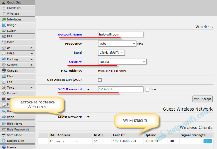Open the Wireless menu item
The height and width of the screenshot is (149, 217).
click(x=17, y=14)
